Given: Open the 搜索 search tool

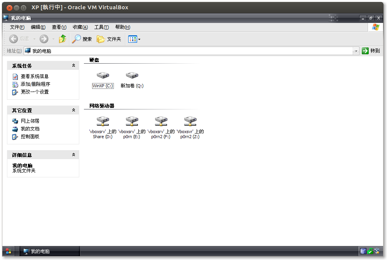Looking at the screenshot, I should (x=82, y=39).
